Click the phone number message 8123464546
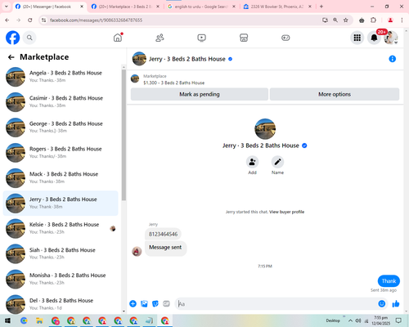The height and width of the screenshot is (327, 409). point(163,234)
